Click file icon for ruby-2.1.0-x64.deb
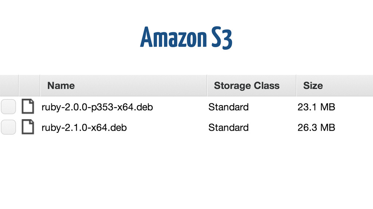Viewport: 373px width, 209px height. [x=28, y=127]
